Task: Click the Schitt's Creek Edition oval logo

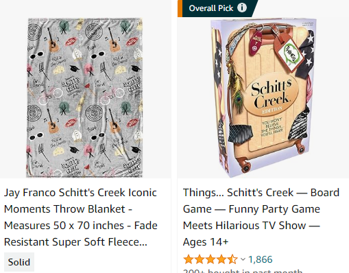Action: 271,97
